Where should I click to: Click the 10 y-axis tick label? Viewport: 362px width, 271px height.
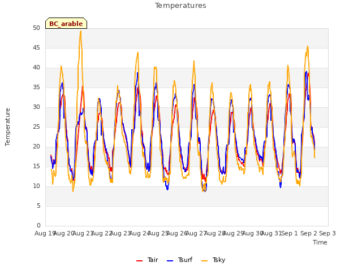(36, 186)
